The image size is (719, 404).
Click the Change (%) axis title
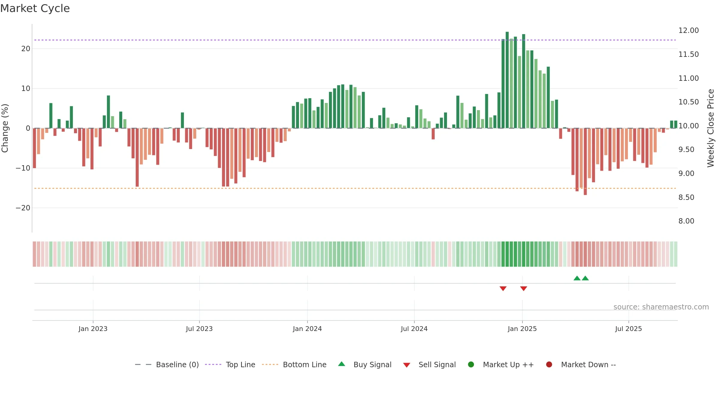click(x=5, y=128)
